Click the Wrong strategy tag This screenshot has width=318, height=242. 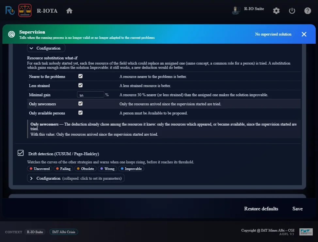click(x=107, y=169)
